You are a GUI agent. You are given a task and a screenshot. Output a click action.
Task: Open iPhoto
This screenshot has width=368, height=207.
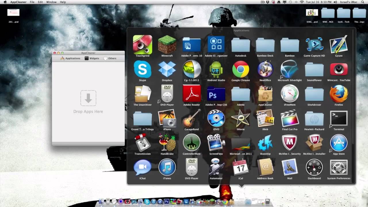[x=167, y=118]
